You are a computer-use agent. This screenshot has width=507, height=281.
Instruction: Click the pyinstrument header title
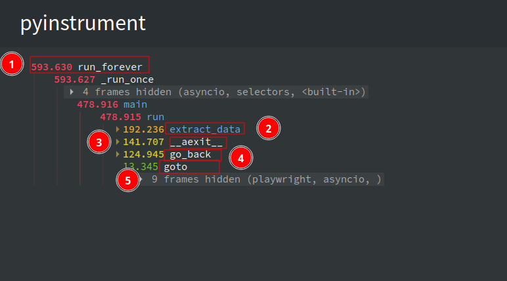[x=83, y=24]
